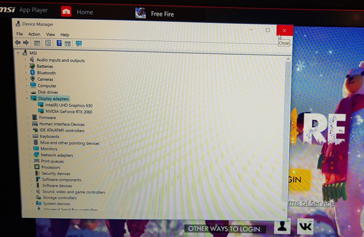Switch to the Free Fire tab
364x237 pixels.
(162, 14)
